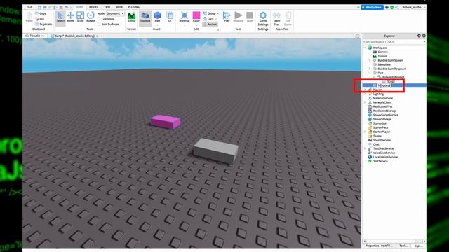Switch to the TEST ribbon tab
449x252 pixels.
pos(107,7)
